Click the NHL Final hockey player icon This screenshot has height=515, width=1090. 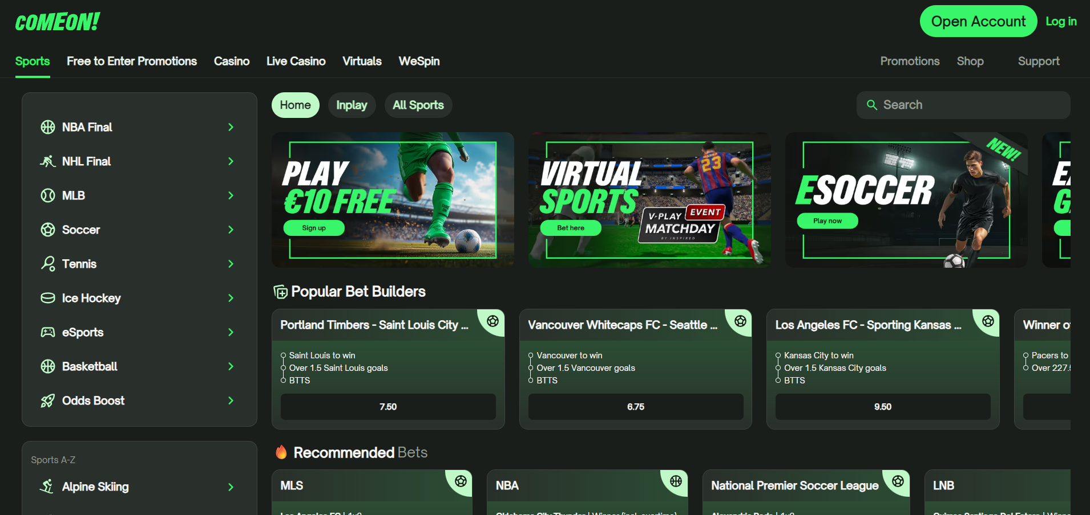[x=48, y=161]
